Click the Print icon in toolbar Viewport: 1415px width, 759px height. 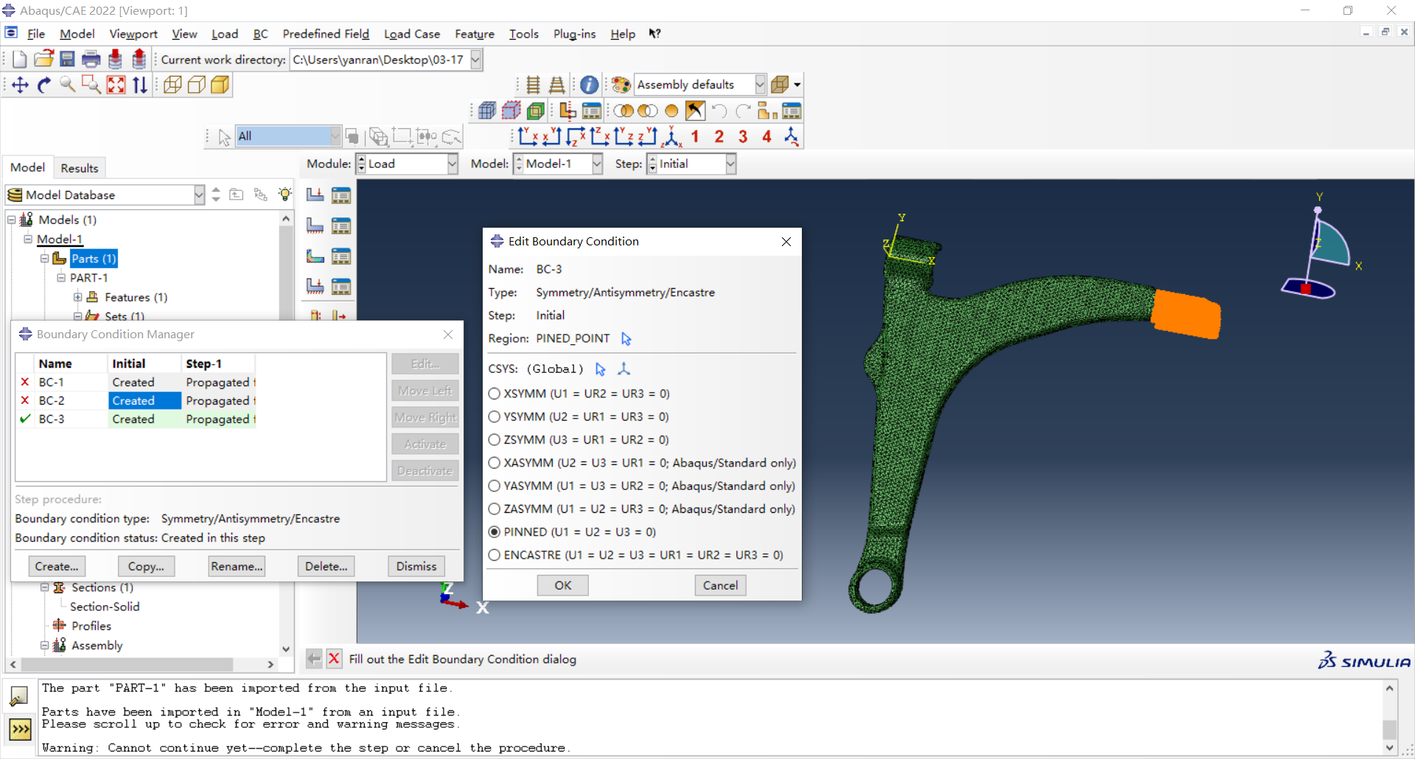tap(91, 59)
